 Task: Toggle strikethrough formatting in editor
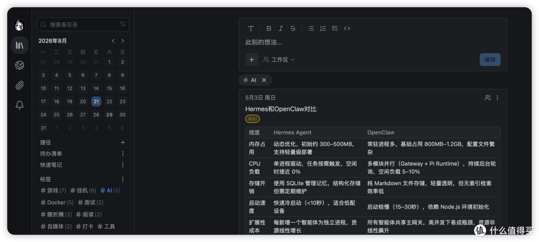292,28
